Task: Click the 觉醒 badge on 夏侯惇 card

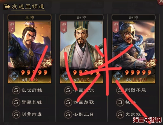Action: point(151,63)
